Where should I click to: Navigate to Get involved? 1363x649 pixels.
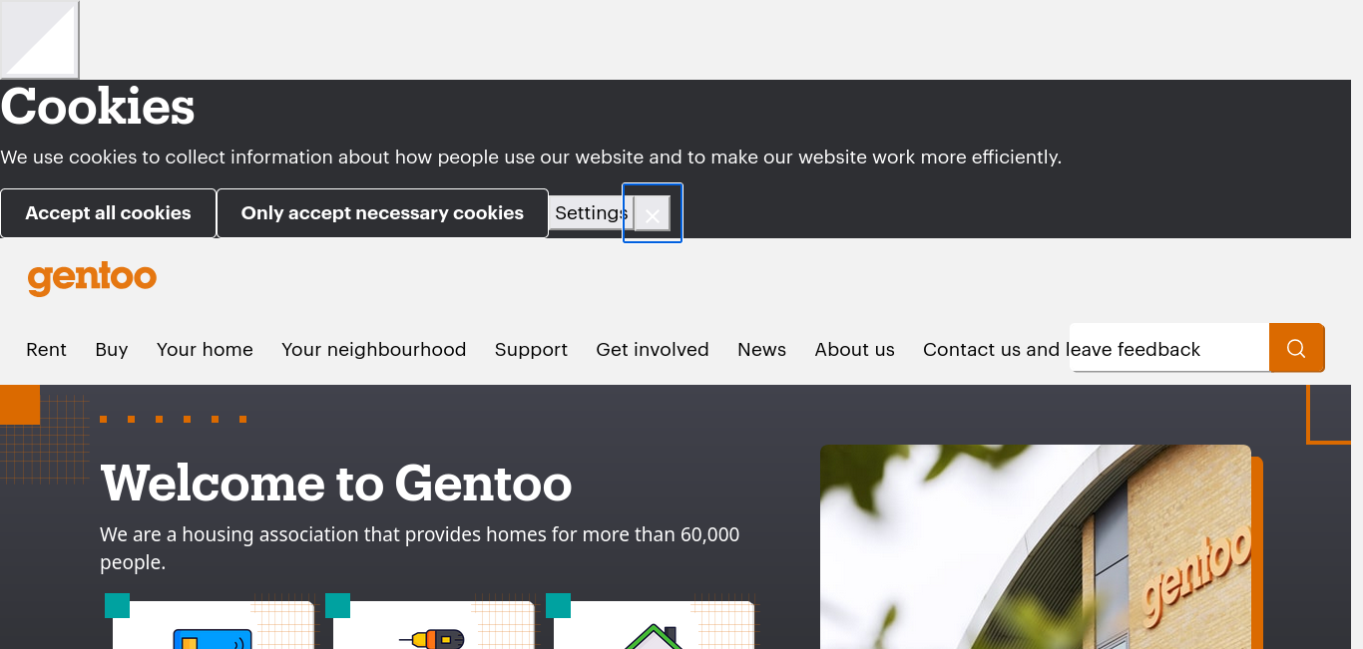pyautogui.click(x=653, y=350)
